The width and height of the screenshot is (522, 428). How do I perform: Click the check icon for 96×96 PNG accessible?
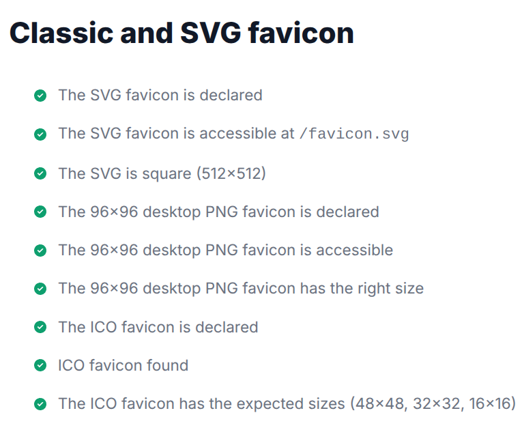[x=40, y=250]
